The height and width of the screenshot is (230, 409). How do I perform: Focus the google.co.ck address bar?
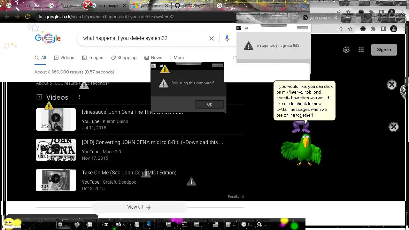[134, 17]
